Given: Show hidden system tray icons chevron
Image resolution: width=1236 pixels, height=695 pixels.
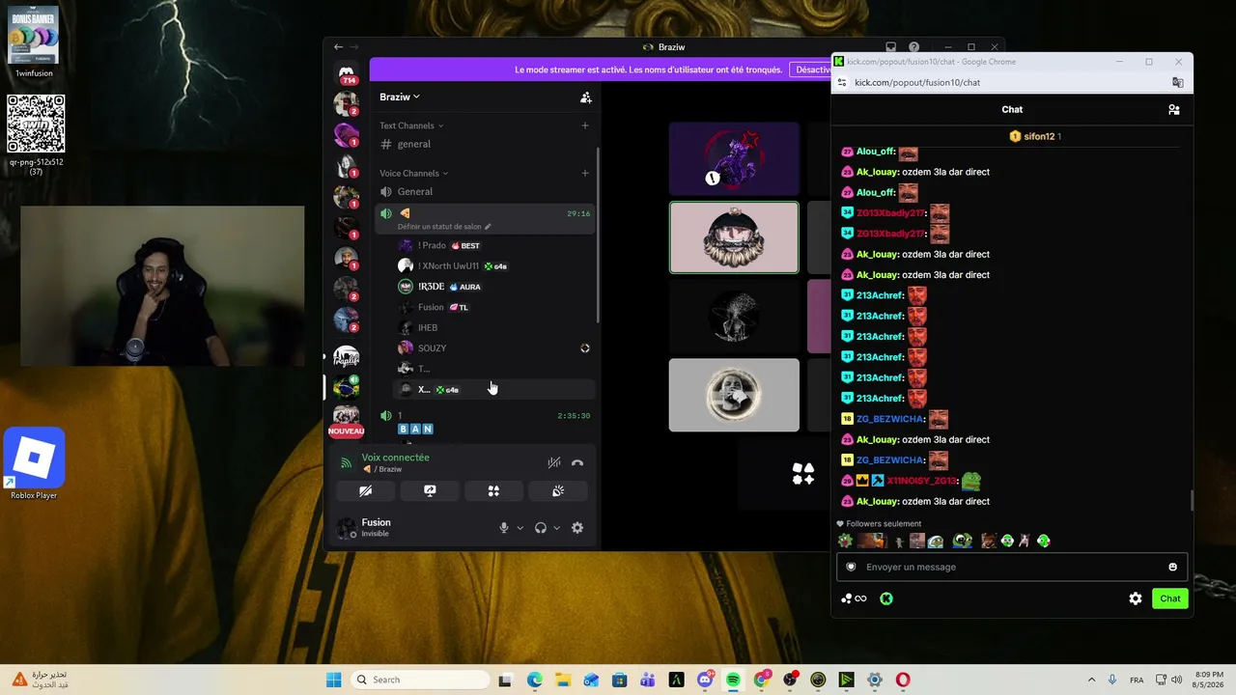Looking at the screenshot, I should click(x=1091, y=681).
